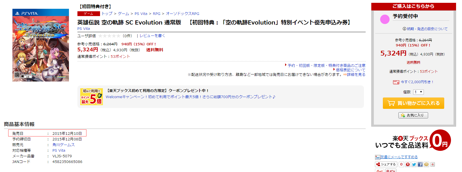Go to RPG breadcrumb link
Image resolution: width=462 pixels, height=172 pixels.
157,14
